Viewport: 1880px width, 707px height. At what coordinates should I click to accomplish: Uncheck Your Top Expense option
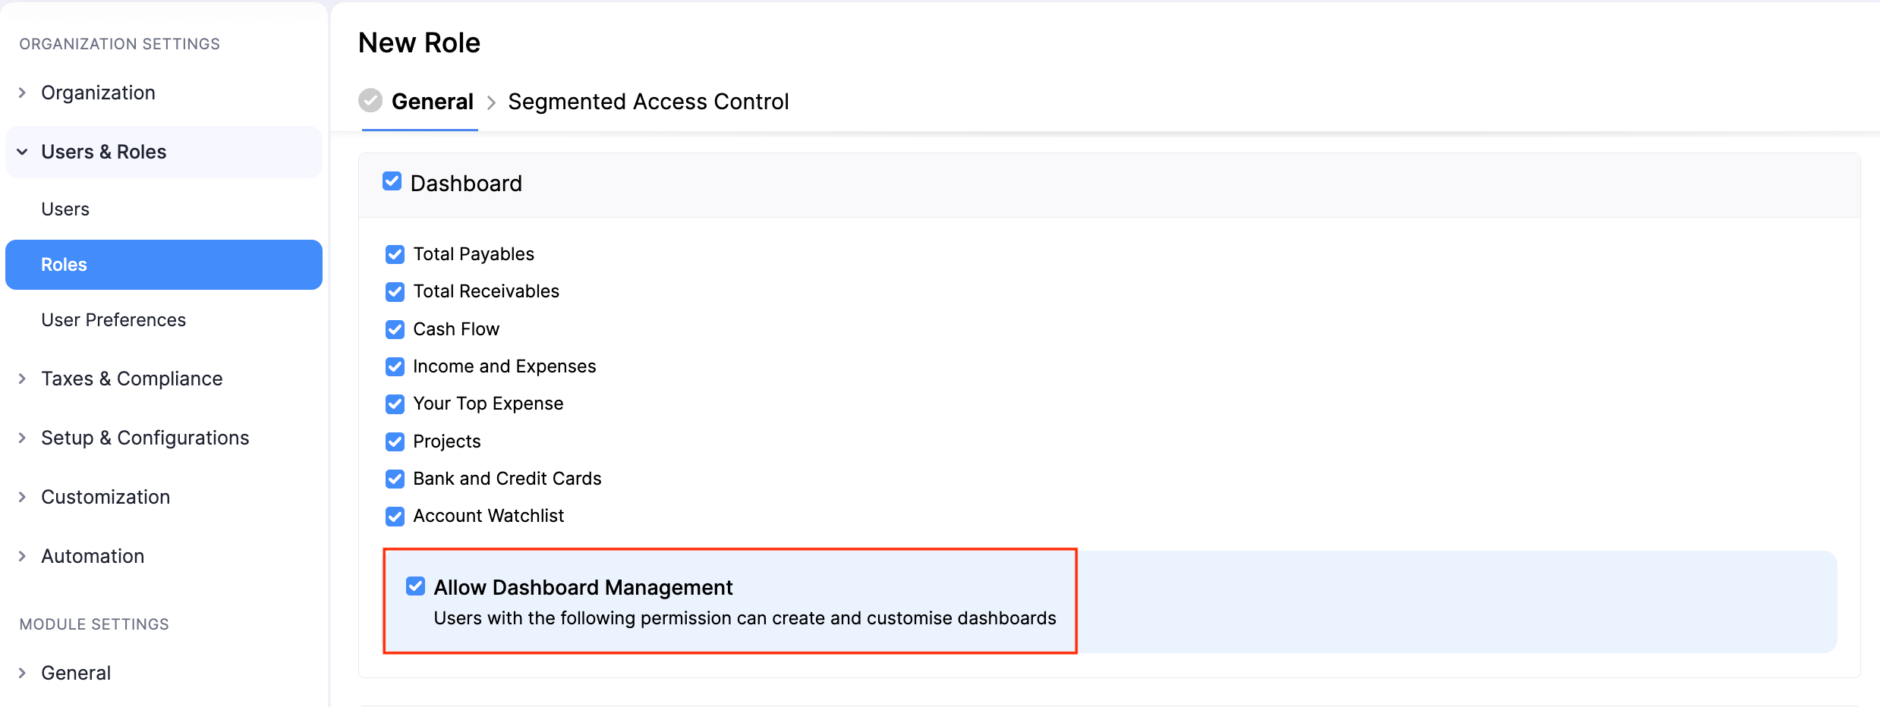(x=395, y=404)
